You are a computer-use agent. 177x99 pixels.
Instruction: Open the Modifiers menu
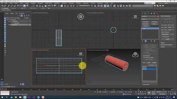tap(33, 3)
